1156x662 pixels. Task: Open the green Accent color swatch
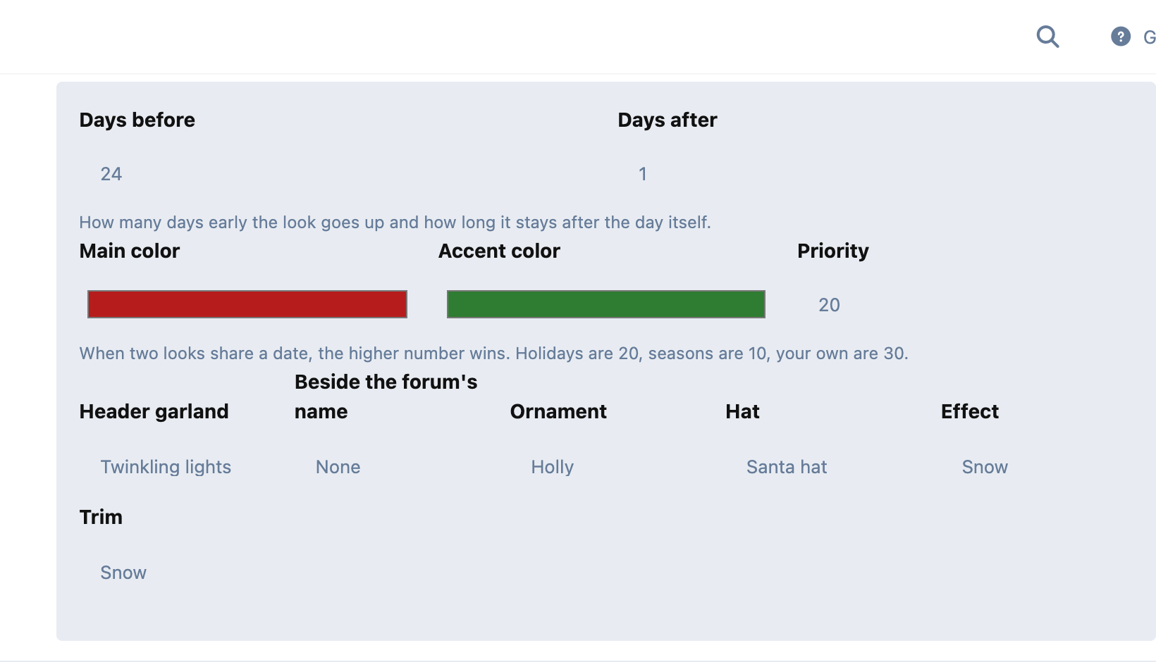(x=606, y=304)
